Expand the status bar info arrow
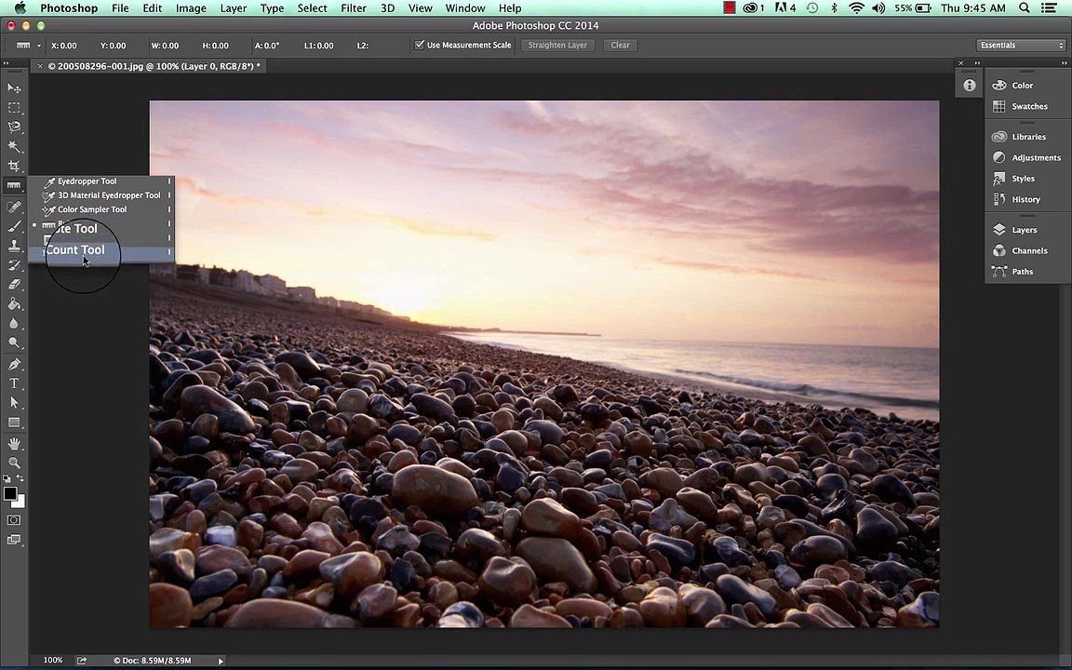The width and height of the screenshot is (1072, 670). pos(221,661)
